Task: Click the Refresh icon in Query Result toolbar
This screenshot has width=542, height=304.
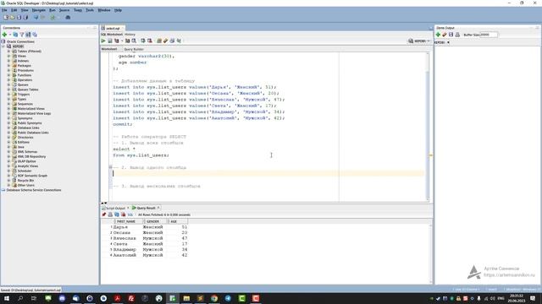Action: pyautogui.click(x=117, y=214)
